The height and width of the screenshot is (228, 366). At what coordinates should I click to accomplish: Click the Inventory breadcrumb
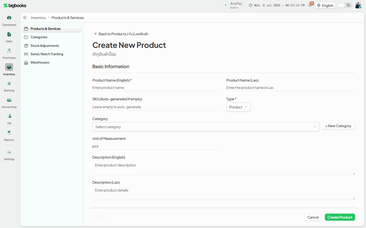click(38, 18)
